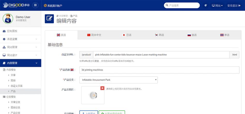Open the 网站 dropdown in header
Screen dimensions: 245x114
[217, 5]
